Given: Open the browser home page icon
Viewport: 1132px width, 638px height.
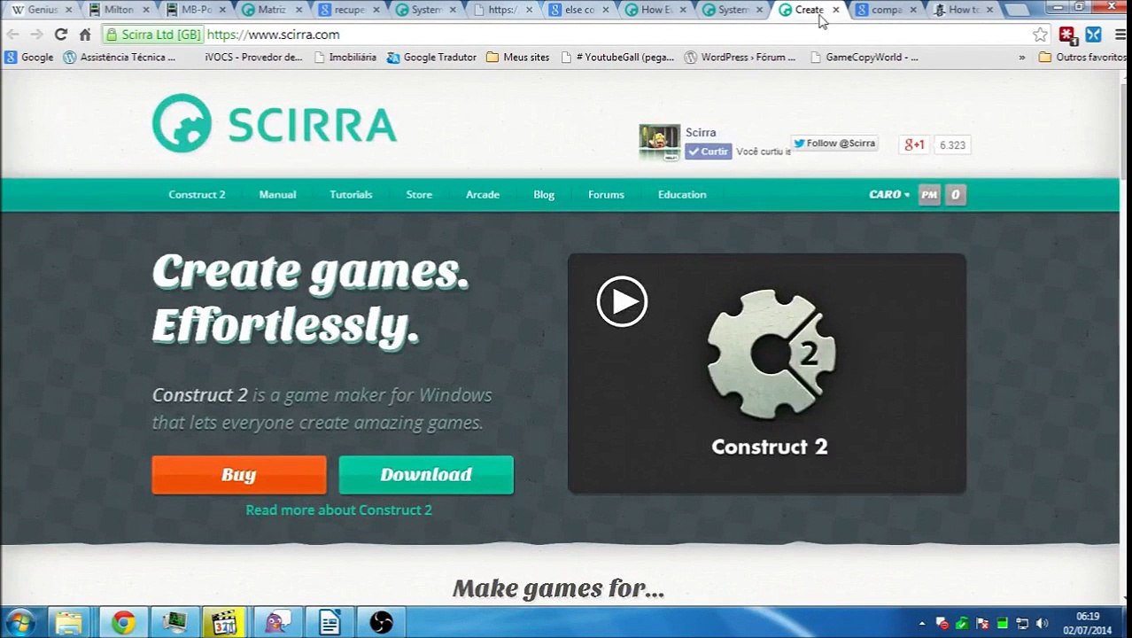Looking at the screenshot, I should click(x=85, y=35).
